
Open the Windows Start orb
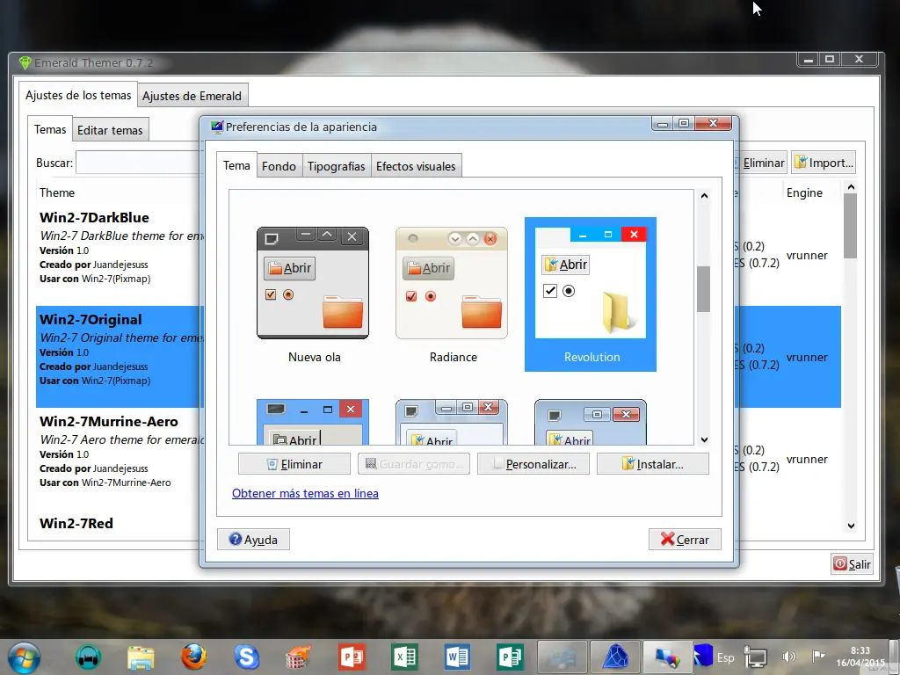24,657
